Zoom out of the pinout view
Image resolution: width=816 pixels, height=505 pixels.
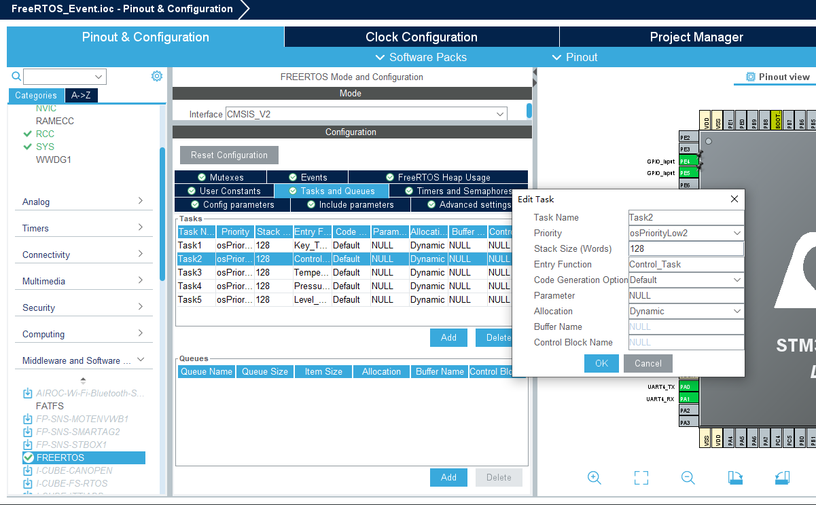pyautogui.click(x=688, y=478)
